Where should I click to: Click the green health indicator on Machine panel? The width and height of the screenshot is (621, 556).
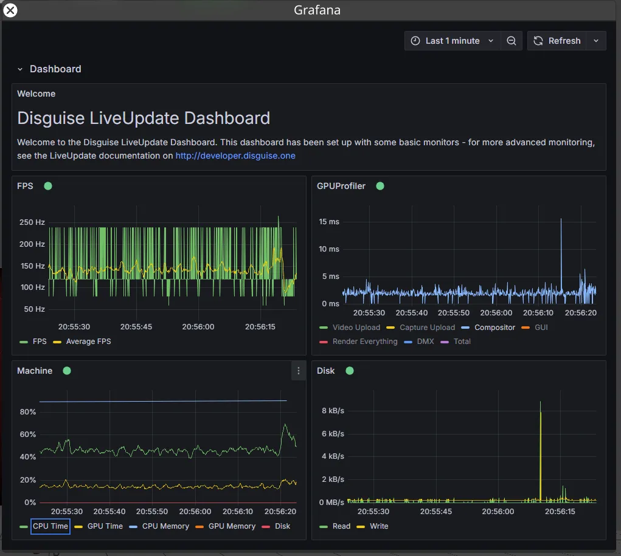tap(67, 371)
